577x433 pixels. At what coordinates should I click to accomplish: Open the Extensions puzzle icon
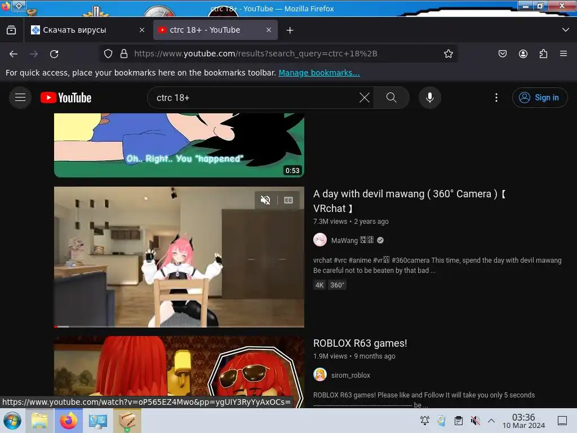click(543, 54)
